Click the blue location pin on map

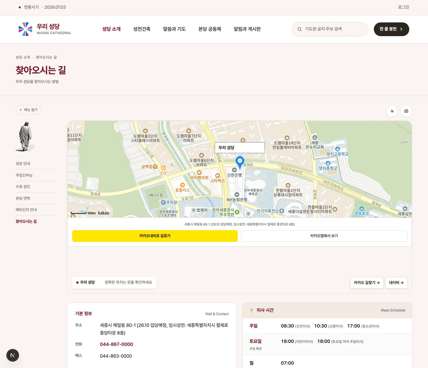[240, 162]
